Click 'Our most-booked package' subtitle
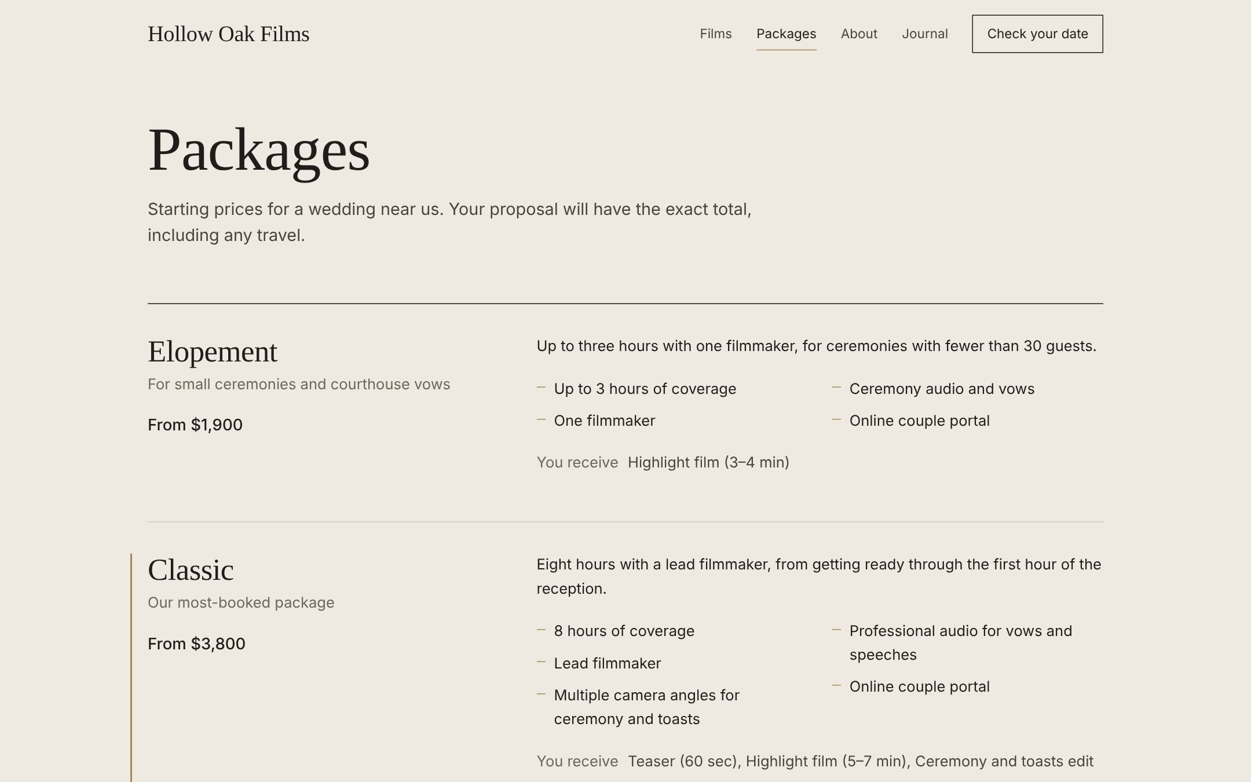This screenshot has width=1251, height=782. pyautogui.click(x=241, y=602)
